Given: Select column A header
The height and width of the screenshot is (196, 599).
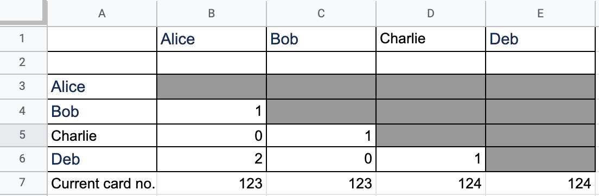Looking at the screenshot, I should click(x=101, y=14).
